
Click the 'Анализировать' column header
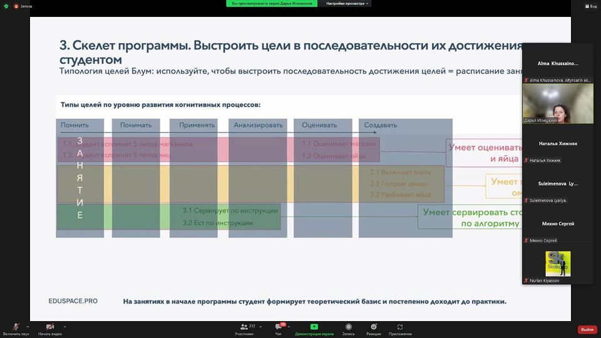point(258,125)
